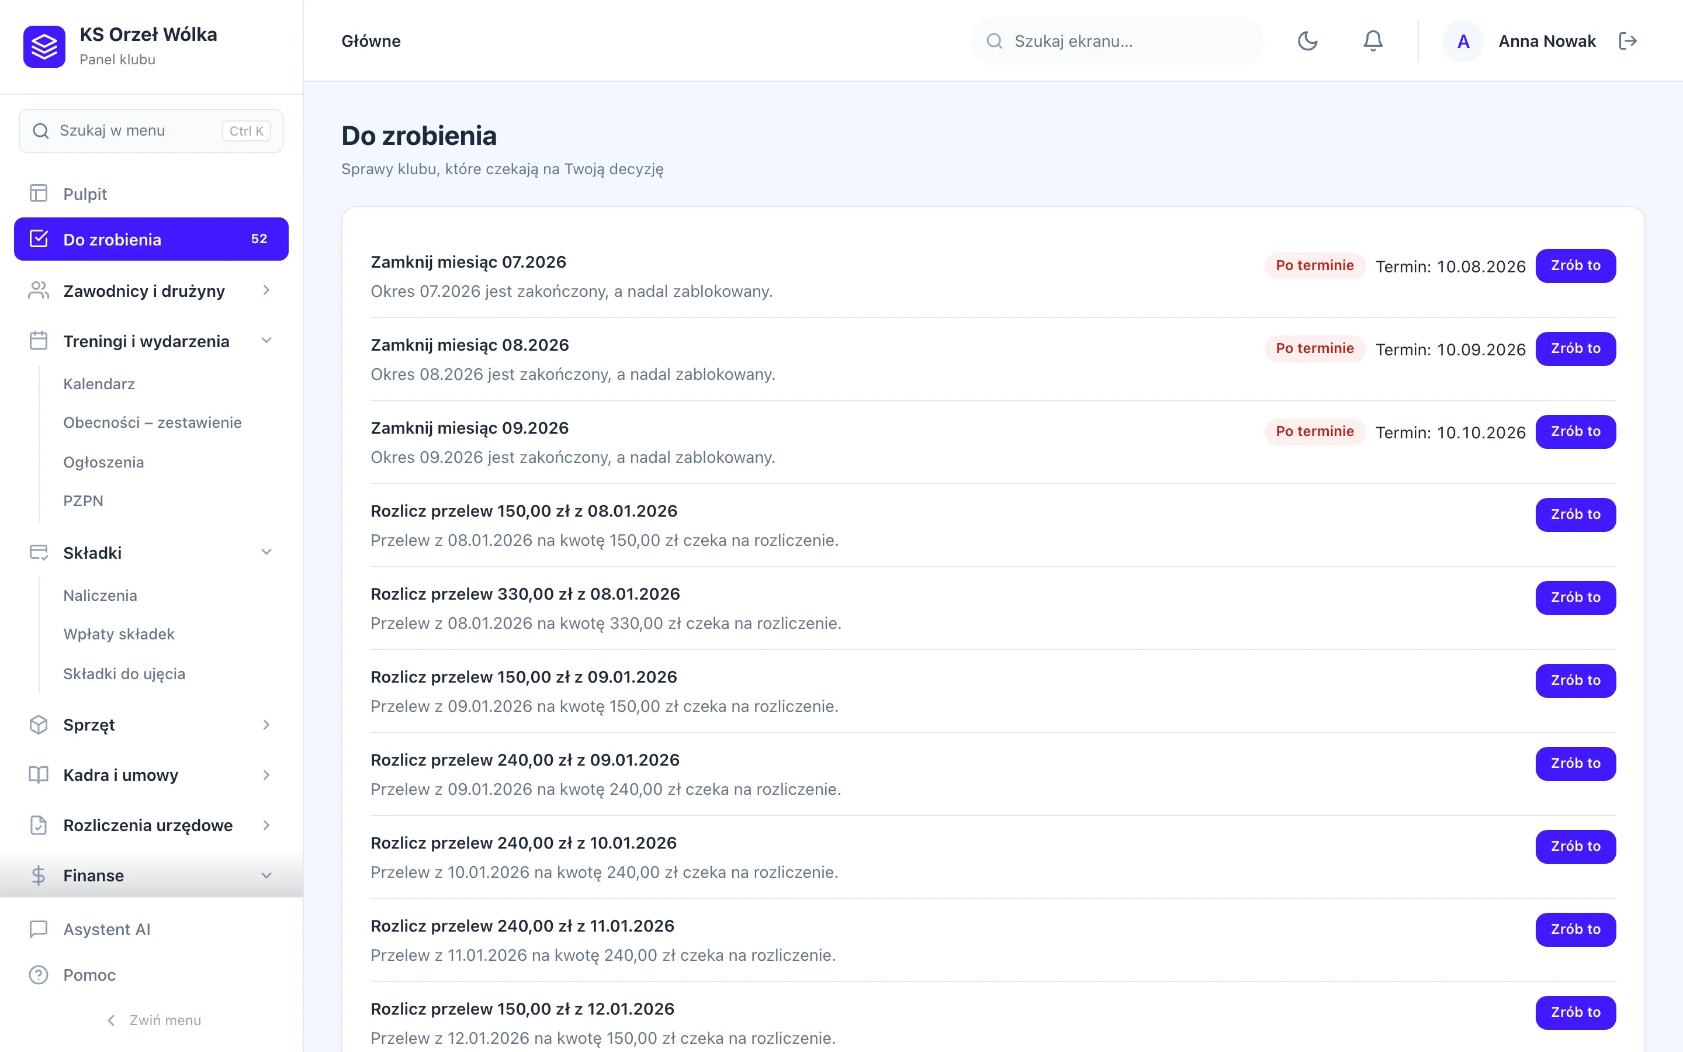Open notifications bell icon
Screen dimensions: 1683x1052
click(1373, 41)
